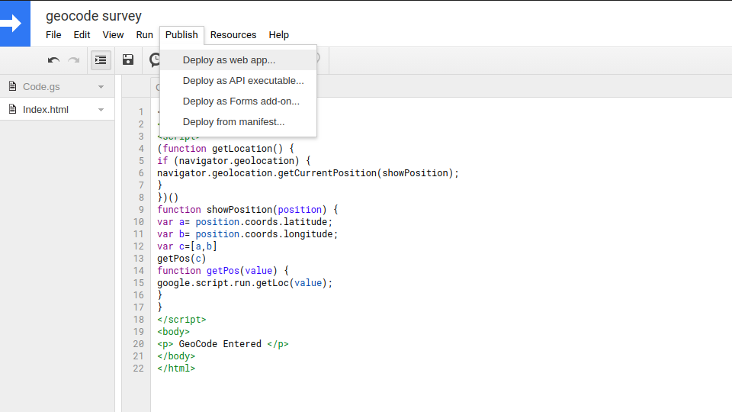
Task: Save the project with the floppy disk icon
Action: coord(128,60)
